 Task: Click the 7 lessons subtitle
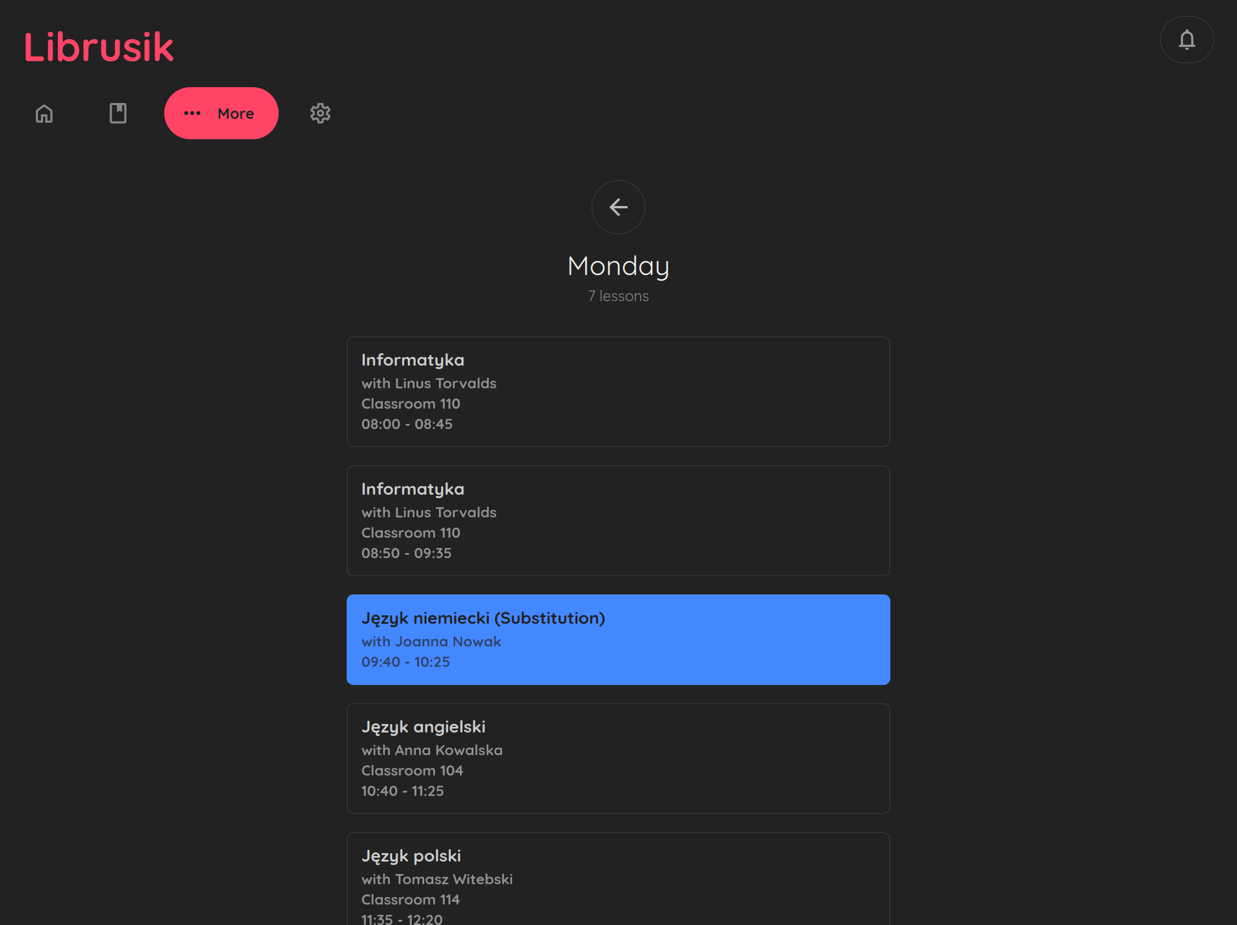pyautogui.click(x=618, y=296)
